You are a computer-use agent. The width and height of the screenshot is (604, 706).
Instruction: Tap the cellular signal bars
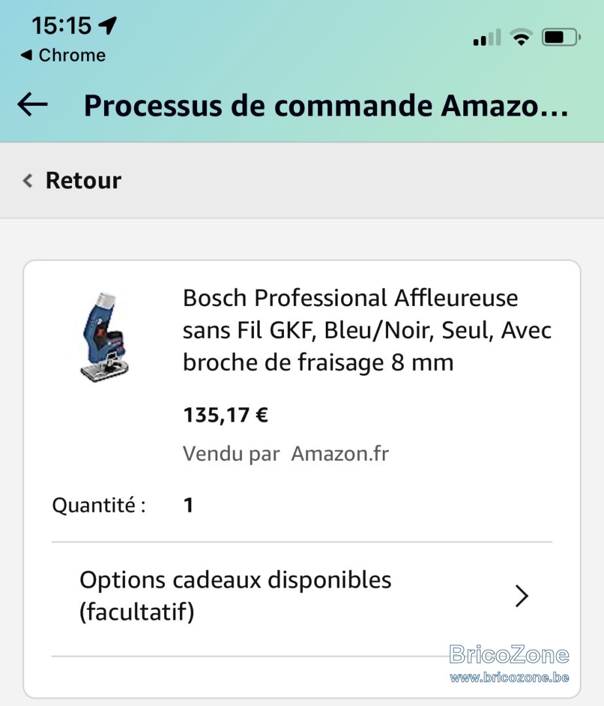487,37
